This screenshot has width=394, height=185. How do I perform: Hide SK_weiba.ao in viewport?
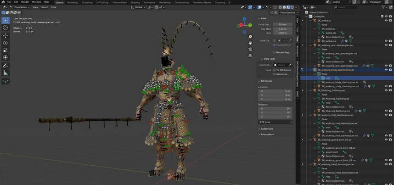click(386, 21)
